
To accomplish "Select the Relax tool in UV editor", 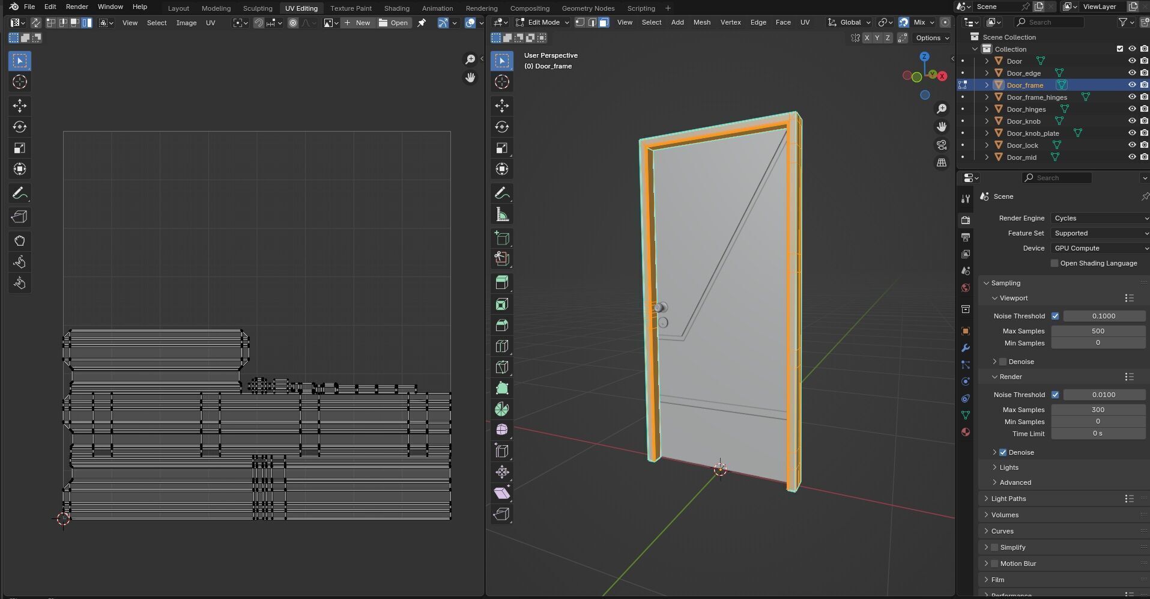I will point(20,262).
